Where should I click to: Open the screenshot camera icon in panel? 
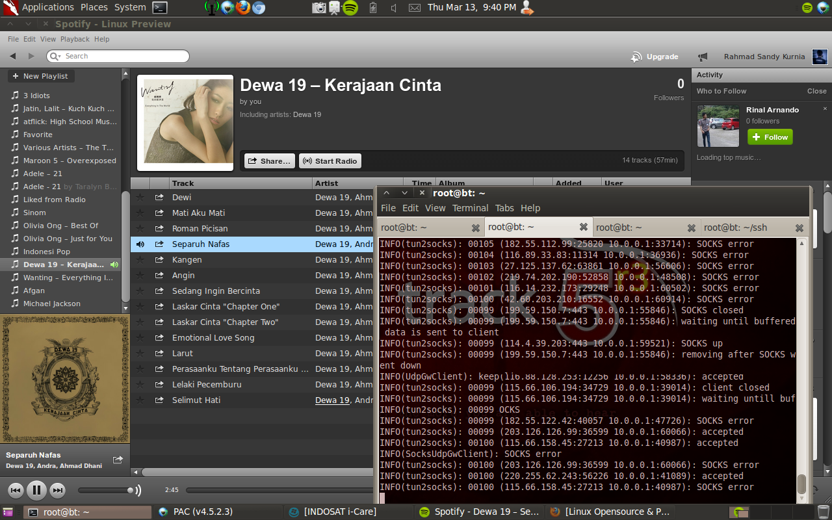318,8
